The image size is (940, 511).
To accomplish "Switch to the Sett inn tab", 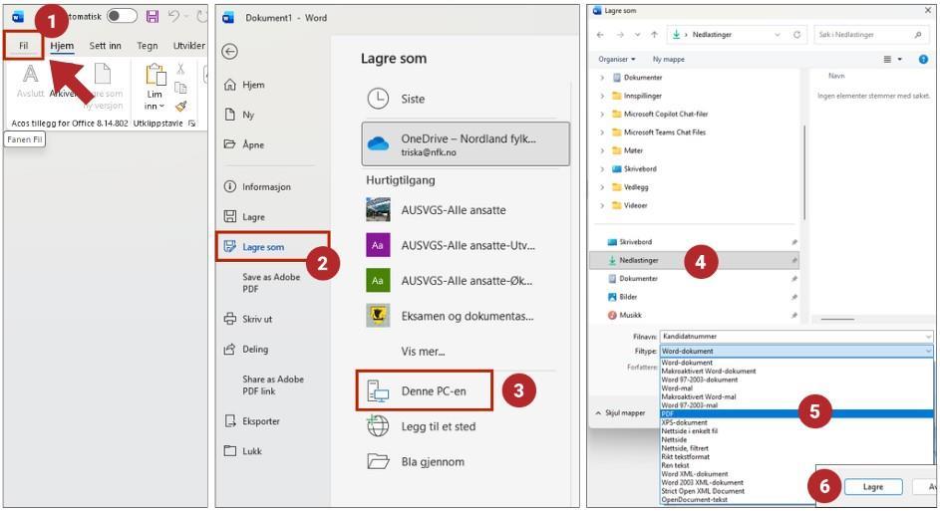I will click(x=105, y=46).
